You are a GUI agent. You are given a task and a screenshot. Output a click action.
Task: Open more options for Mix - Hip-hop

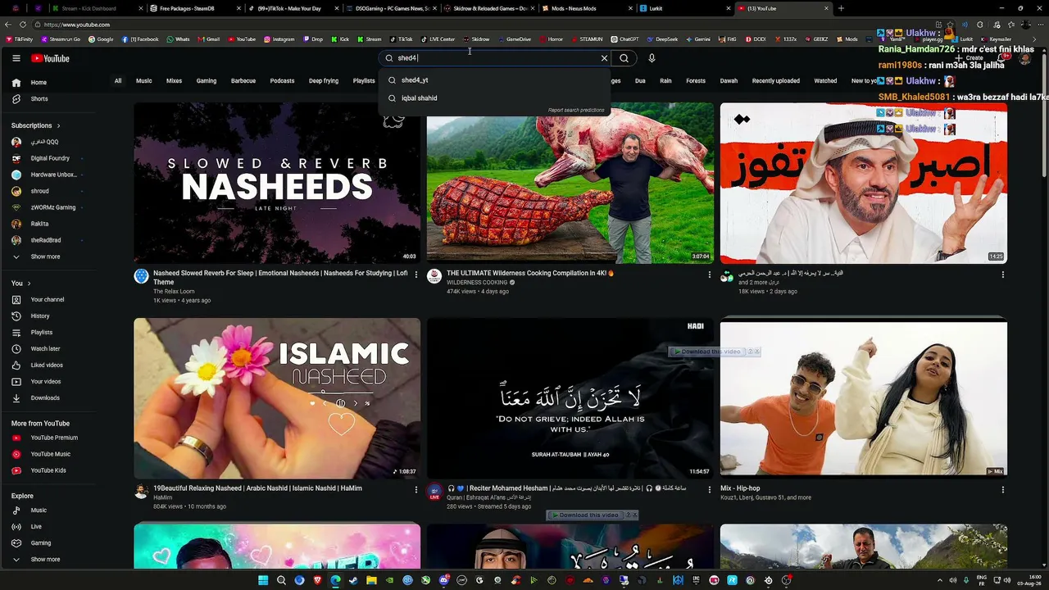pos(1002,489)
